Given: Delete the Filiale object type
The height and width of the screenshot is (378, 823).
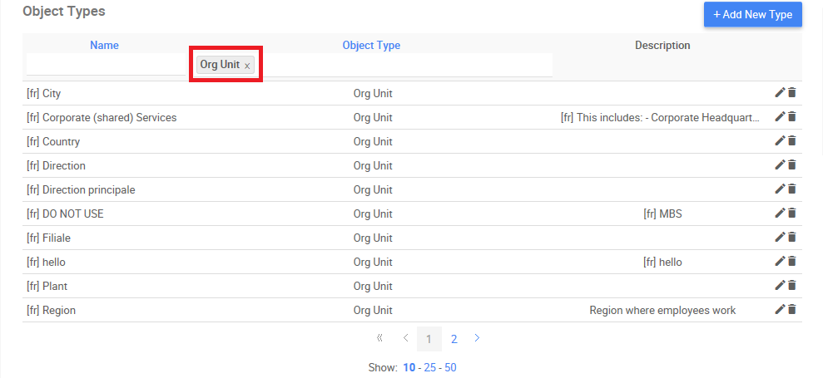Looking at the screenshot, I should (792, 238).
